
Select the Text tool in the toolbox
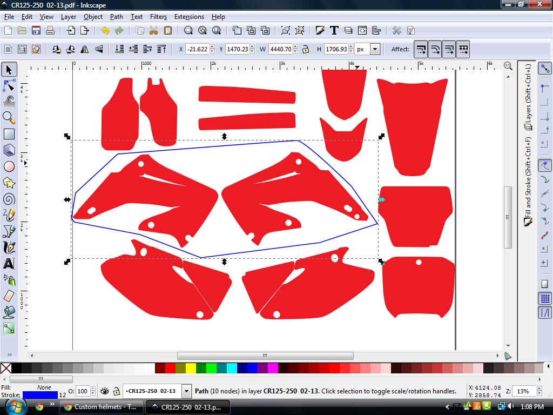tap(9, 264)
